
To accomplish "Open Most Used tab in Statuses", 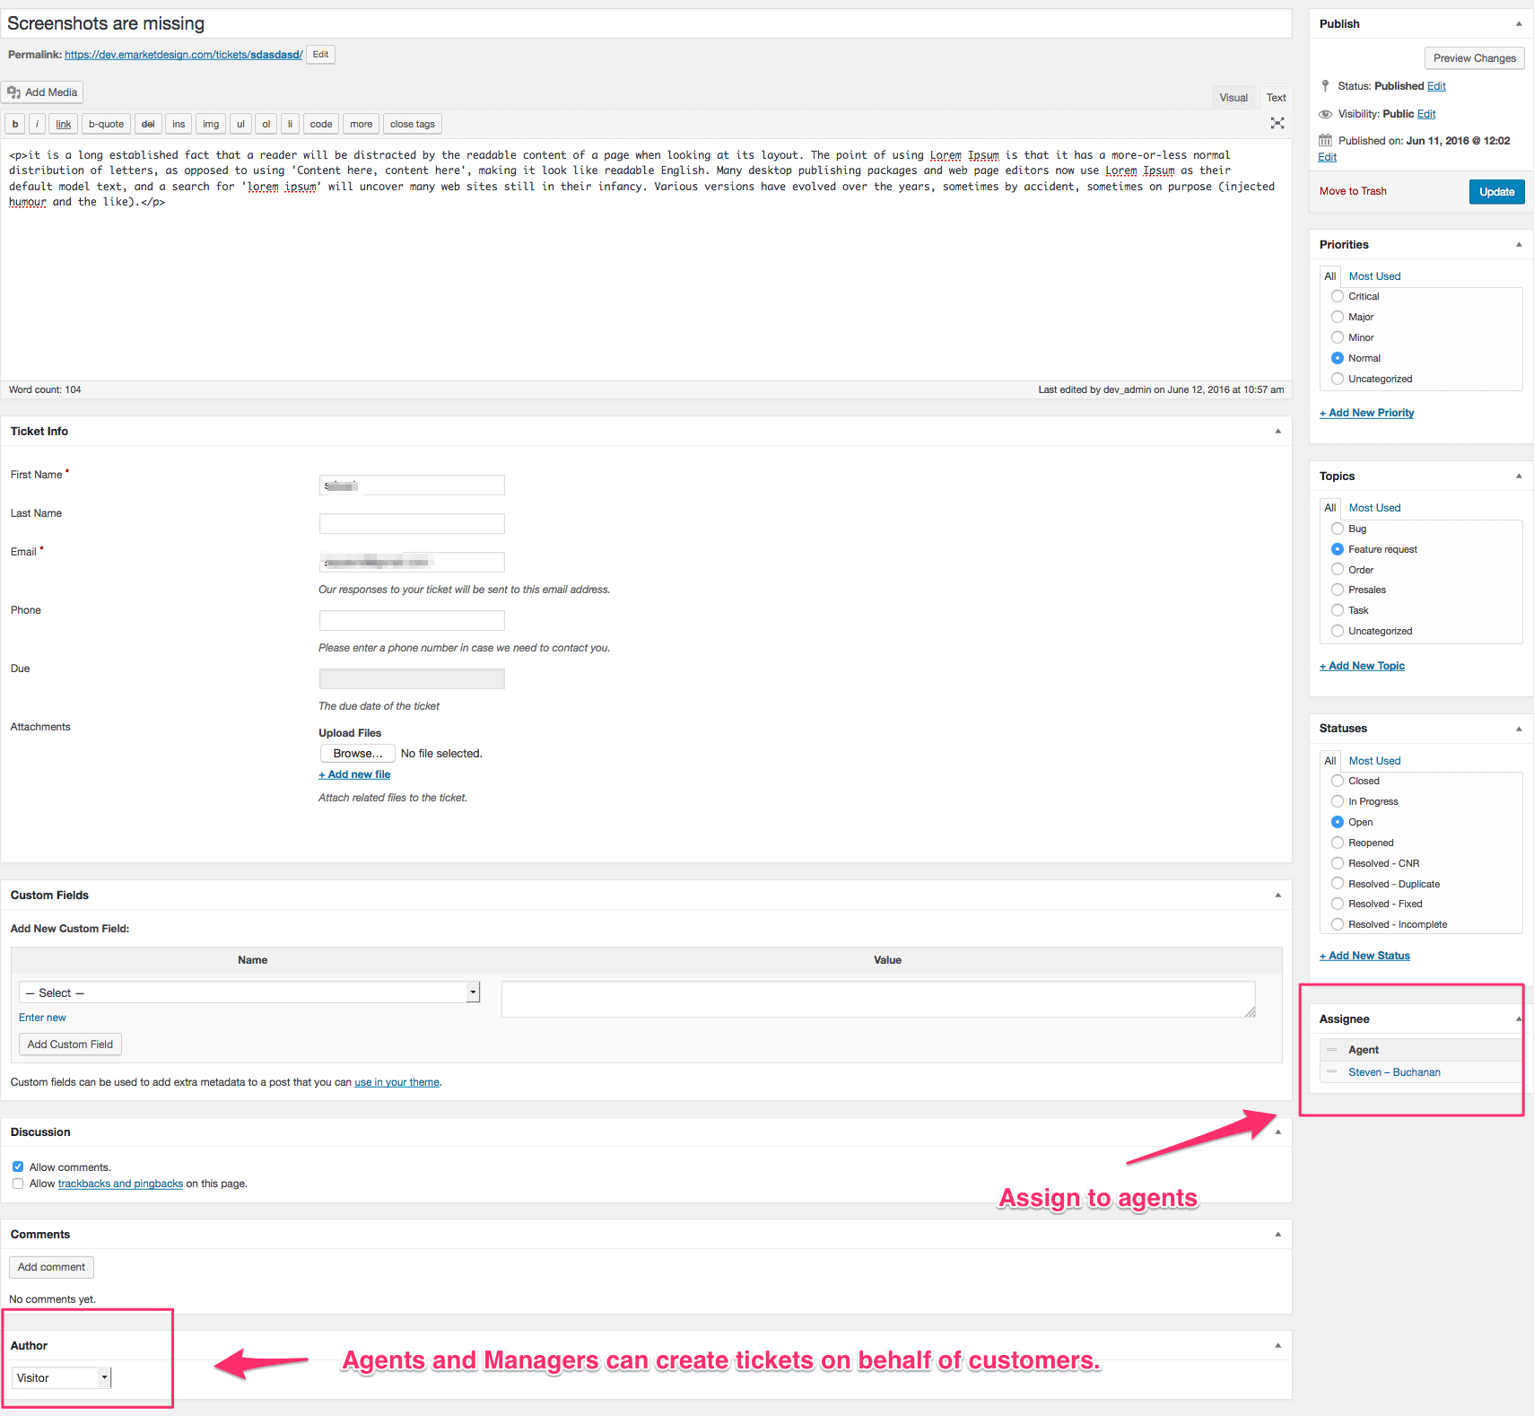I will coord(1374,761).
